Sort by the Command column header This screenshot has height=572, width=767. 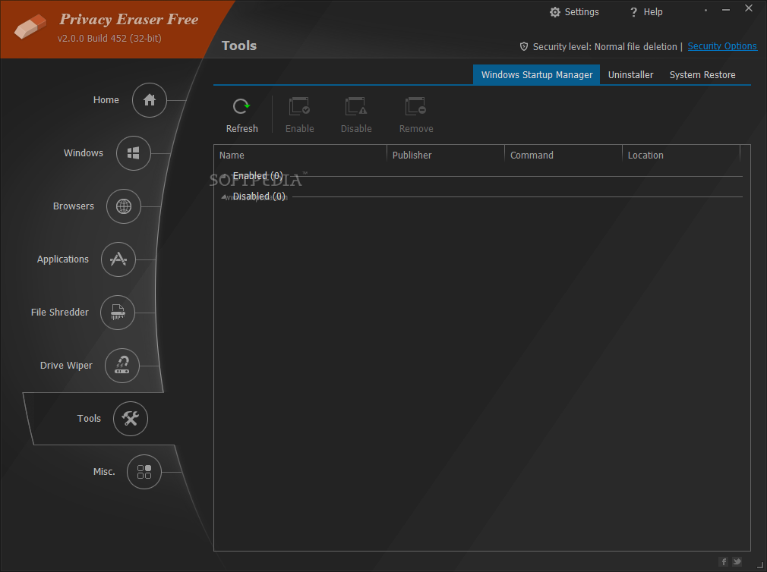[563, 156]
